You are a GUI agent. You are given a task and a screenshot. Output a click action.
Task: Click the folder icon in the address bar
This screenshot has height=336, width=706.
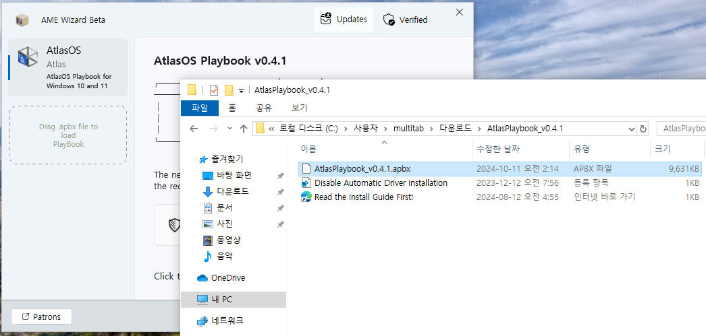[261, 129]
